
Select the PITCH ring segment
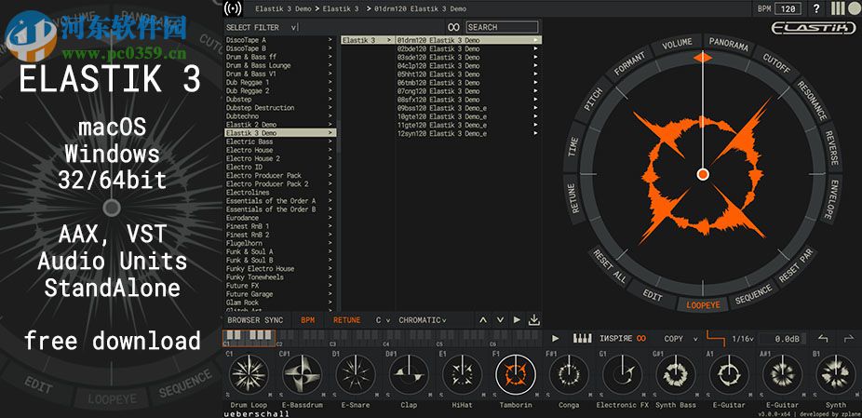[593, 99]
